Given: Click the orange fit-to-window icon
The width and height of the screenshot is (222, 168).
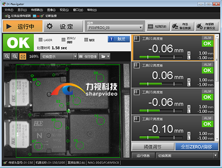Looking at the screenshot, I should coord(23,56).
